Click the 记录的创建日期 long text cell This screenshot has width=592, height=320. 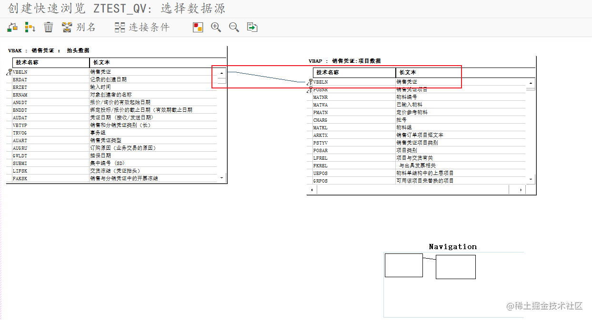153,79
